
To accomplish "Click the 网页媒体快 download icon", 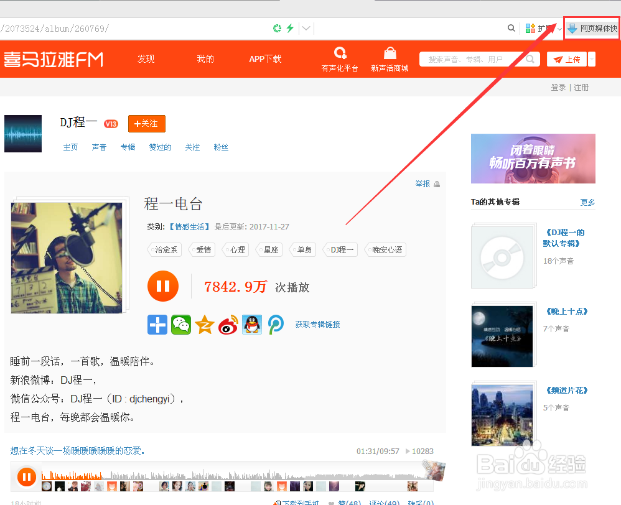I will 572,28.
